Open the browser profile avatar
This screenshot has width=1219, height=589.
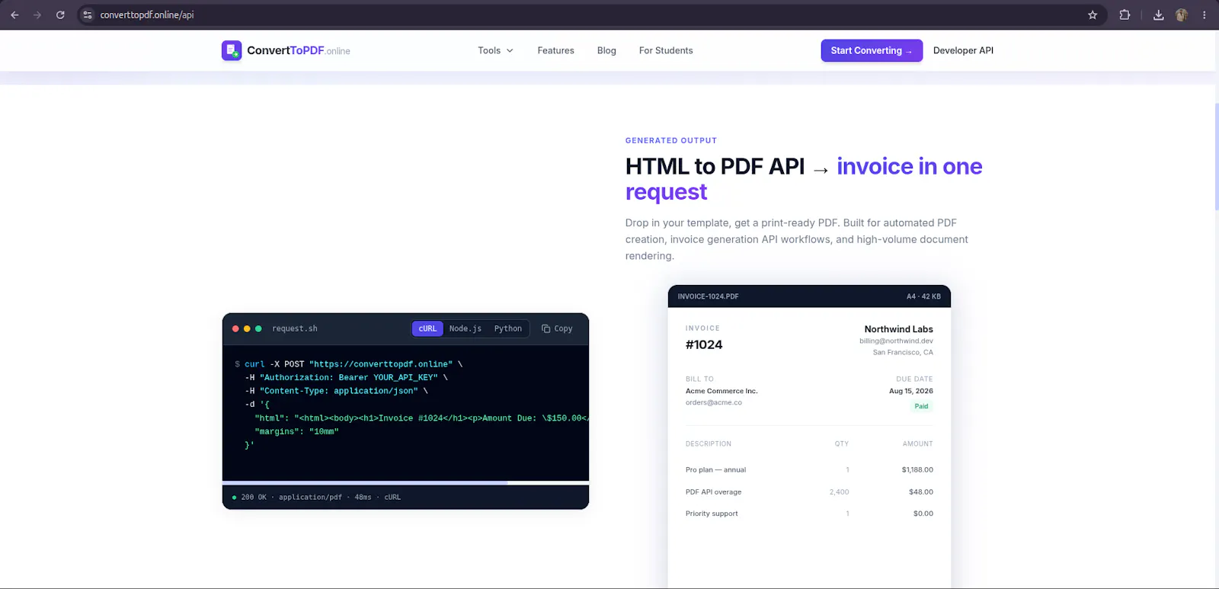click(x=1182, y=14)
